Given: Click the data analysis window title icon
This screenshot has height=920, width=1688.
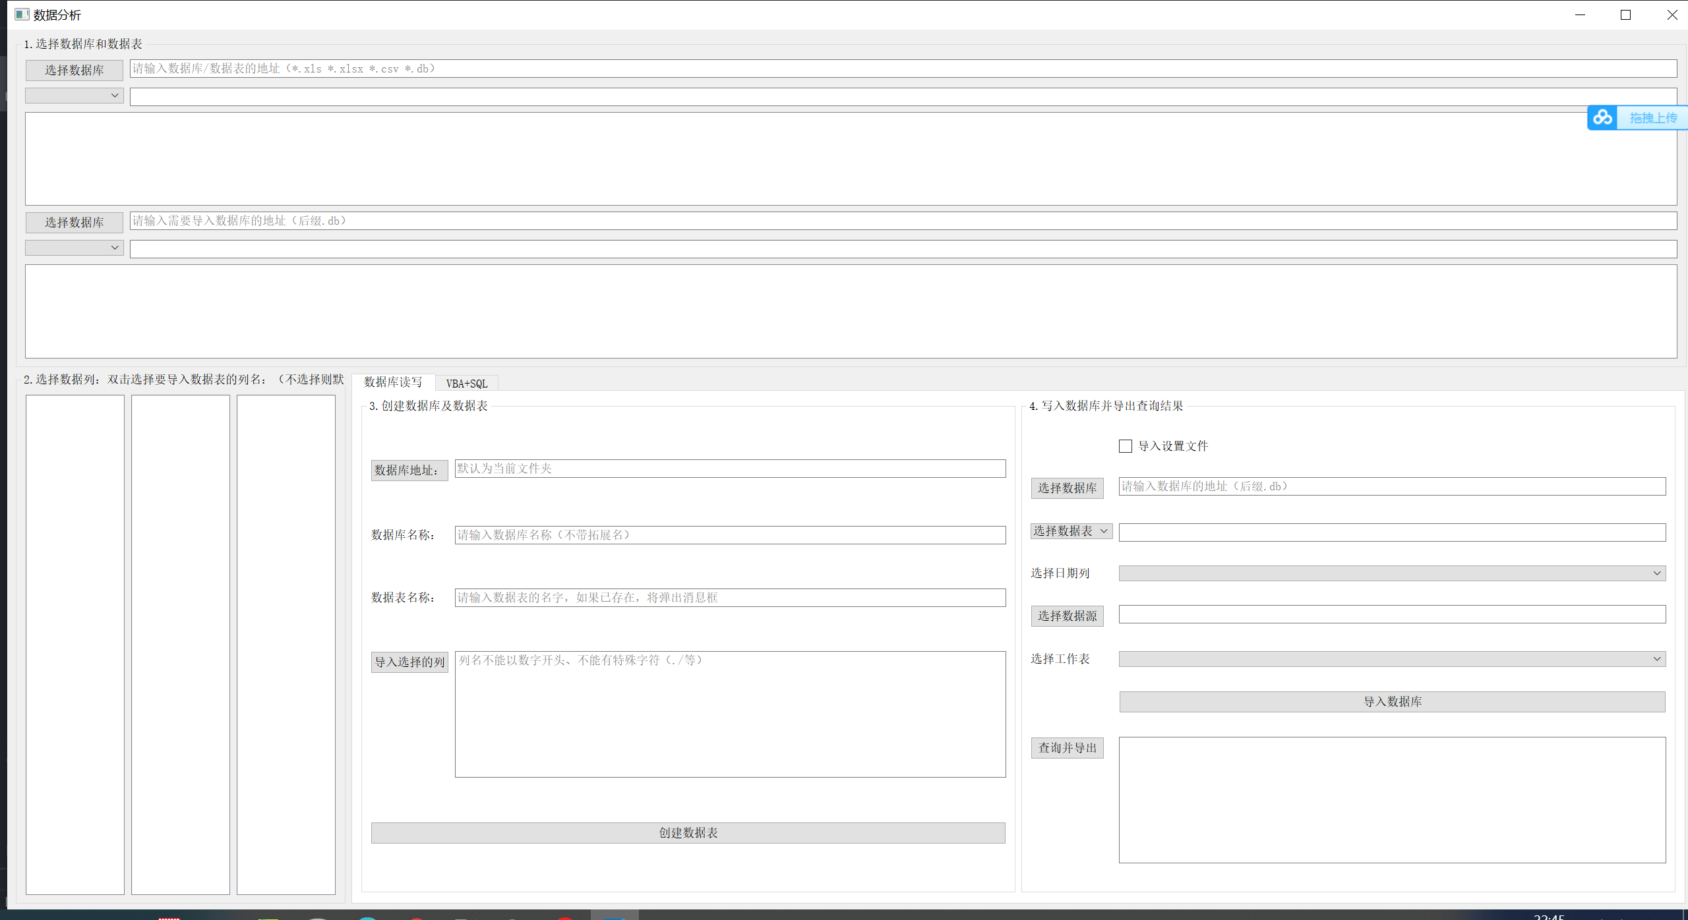Looking at the screenshot, I should 22,14.
